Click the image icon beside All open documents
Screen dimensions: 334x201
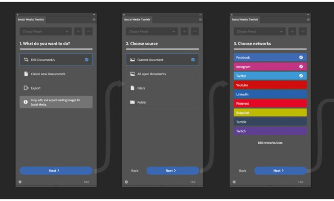[x=132, y=74]
